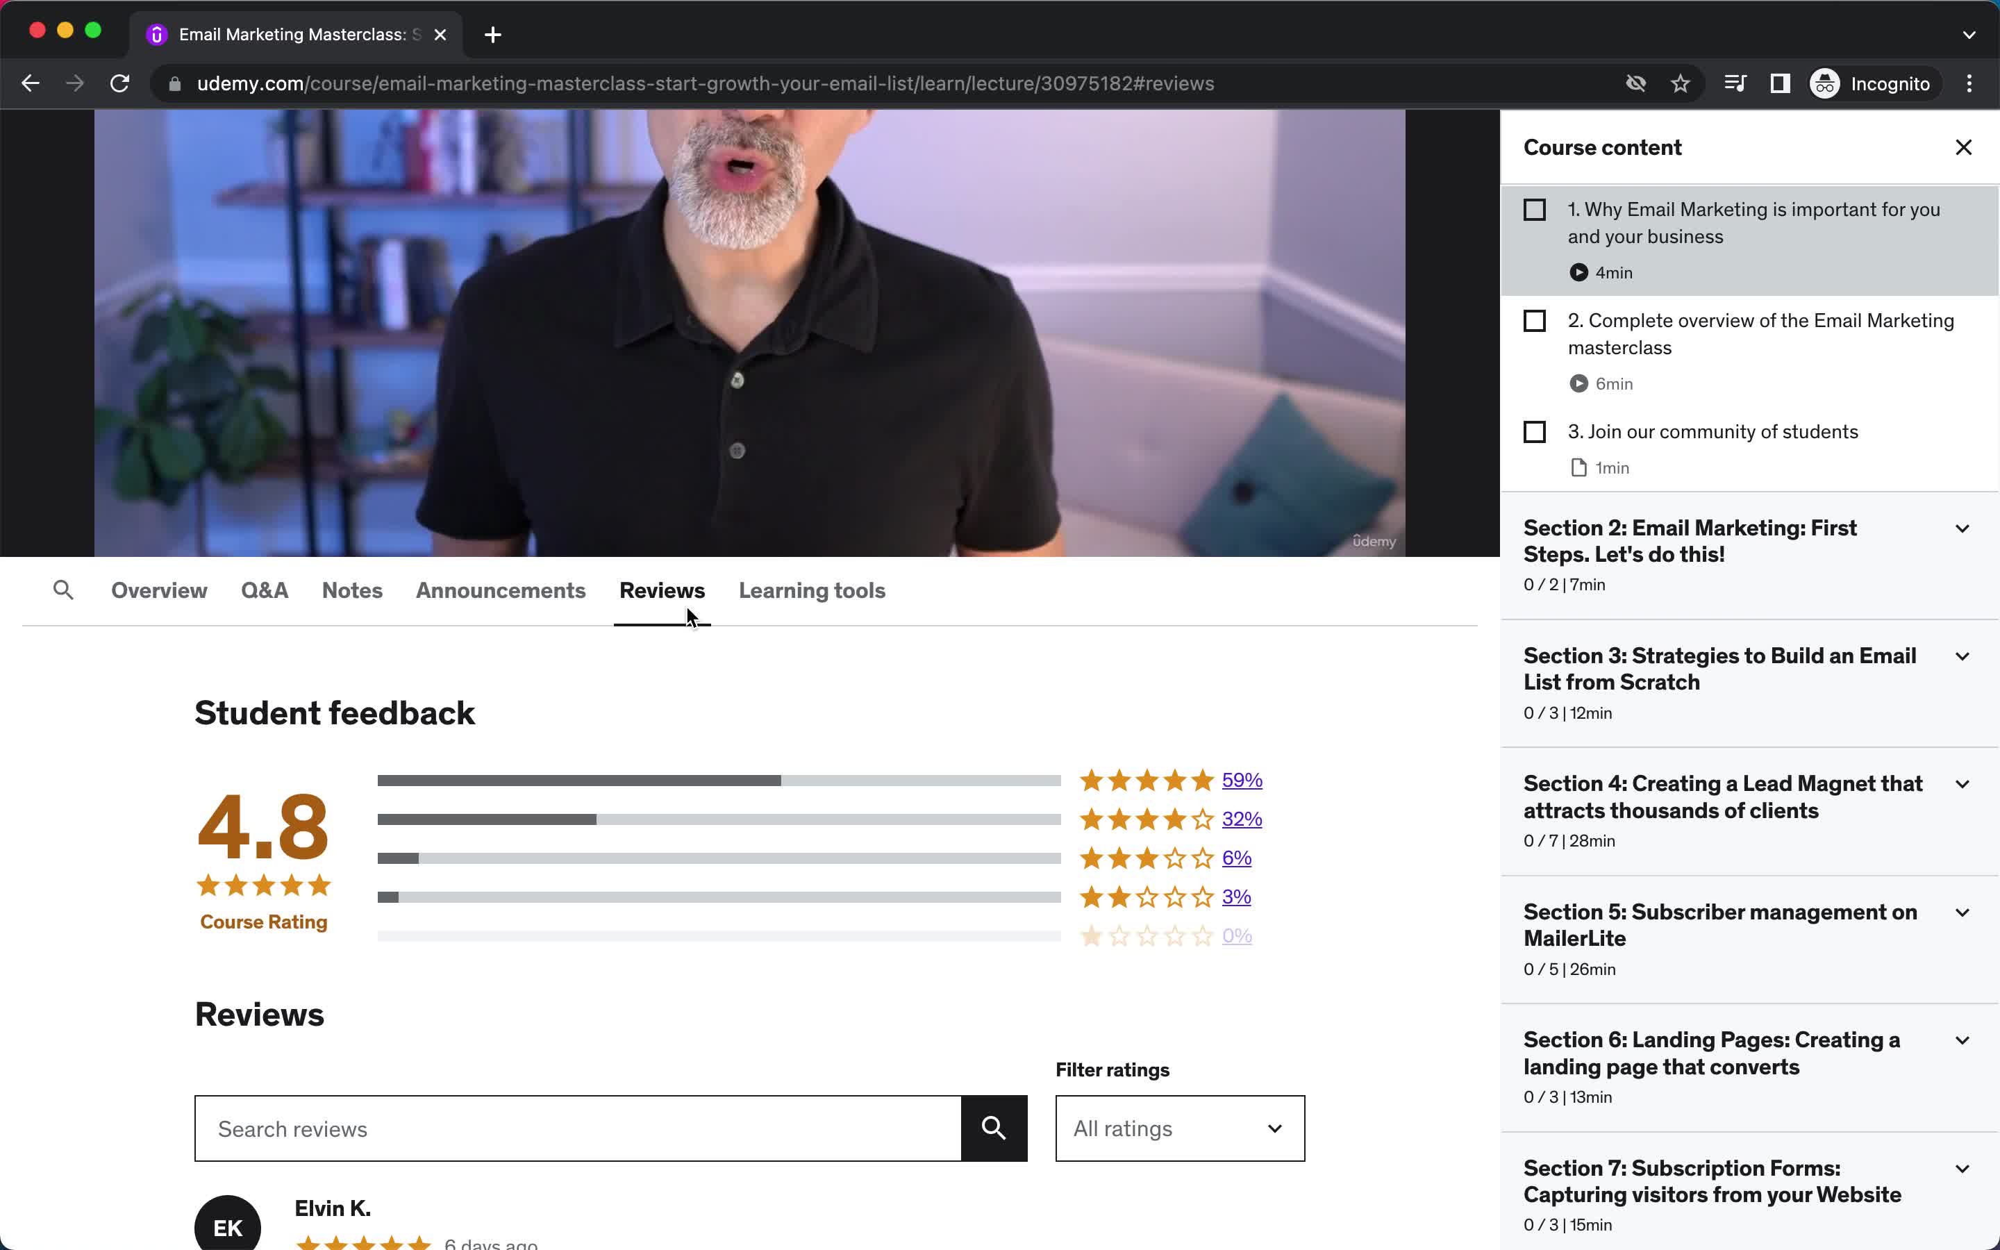
Task: Toggle checkbox for lecture 3 community
Action: pos(1533,432)
